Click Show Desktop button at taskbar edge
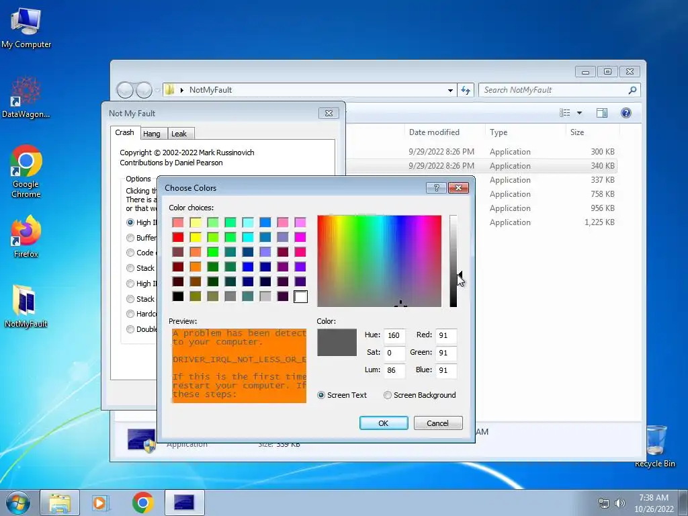The height and width of the screenshot is (516, 688). click(x=683, y=503)
